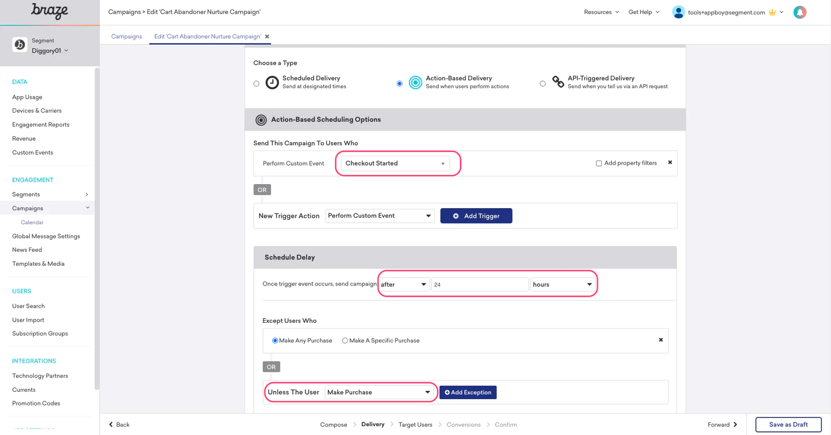
Task: Open the Segment workspace app icon
Action: click(20, 45)
